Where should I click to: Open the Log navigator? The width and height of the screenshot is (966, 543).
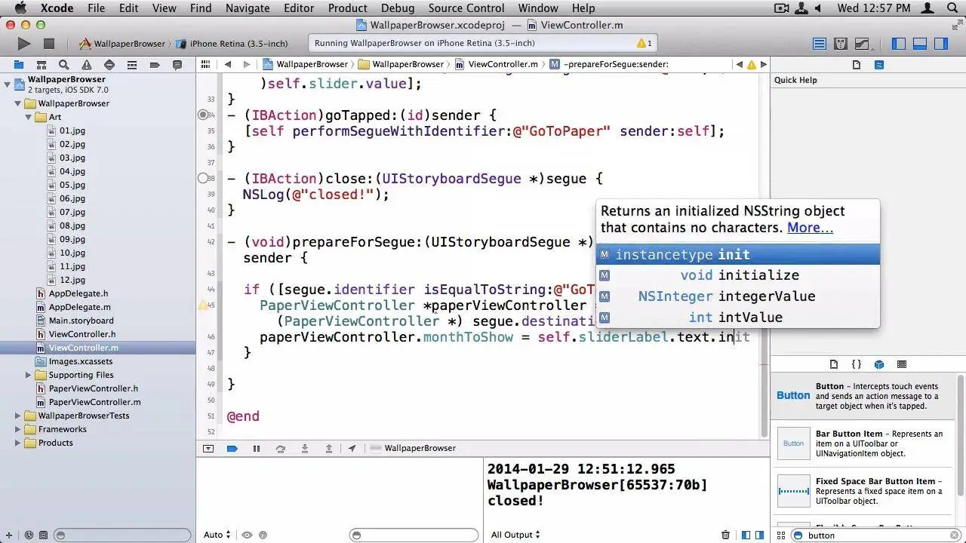coord(177,65)
